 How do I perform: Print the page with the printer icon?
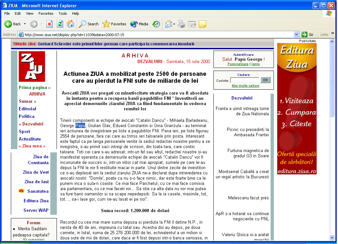[181, 24]
